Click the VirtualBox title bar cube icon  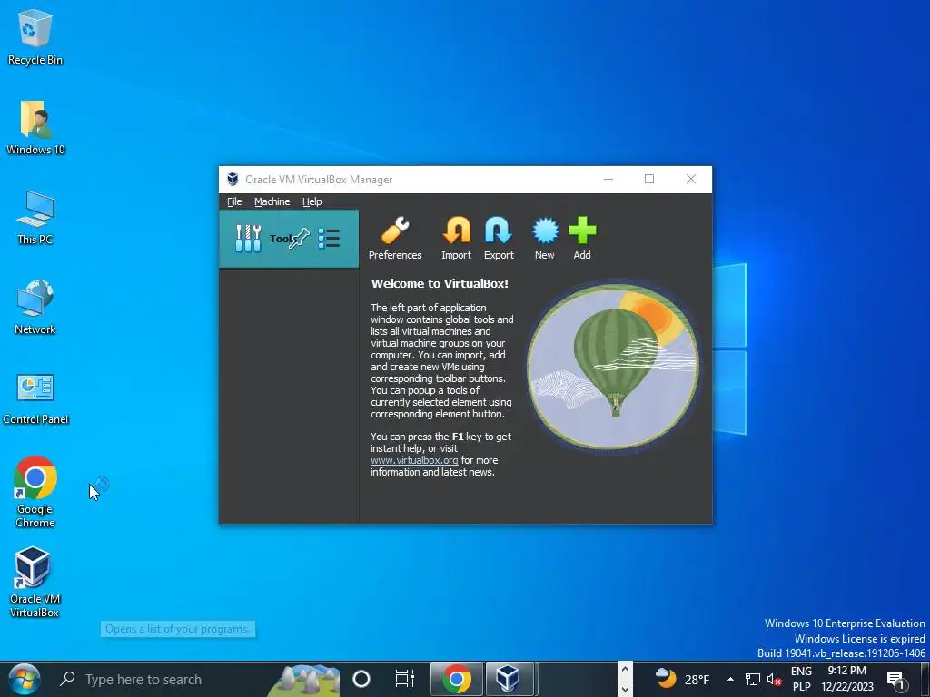[x=232, y=179]
